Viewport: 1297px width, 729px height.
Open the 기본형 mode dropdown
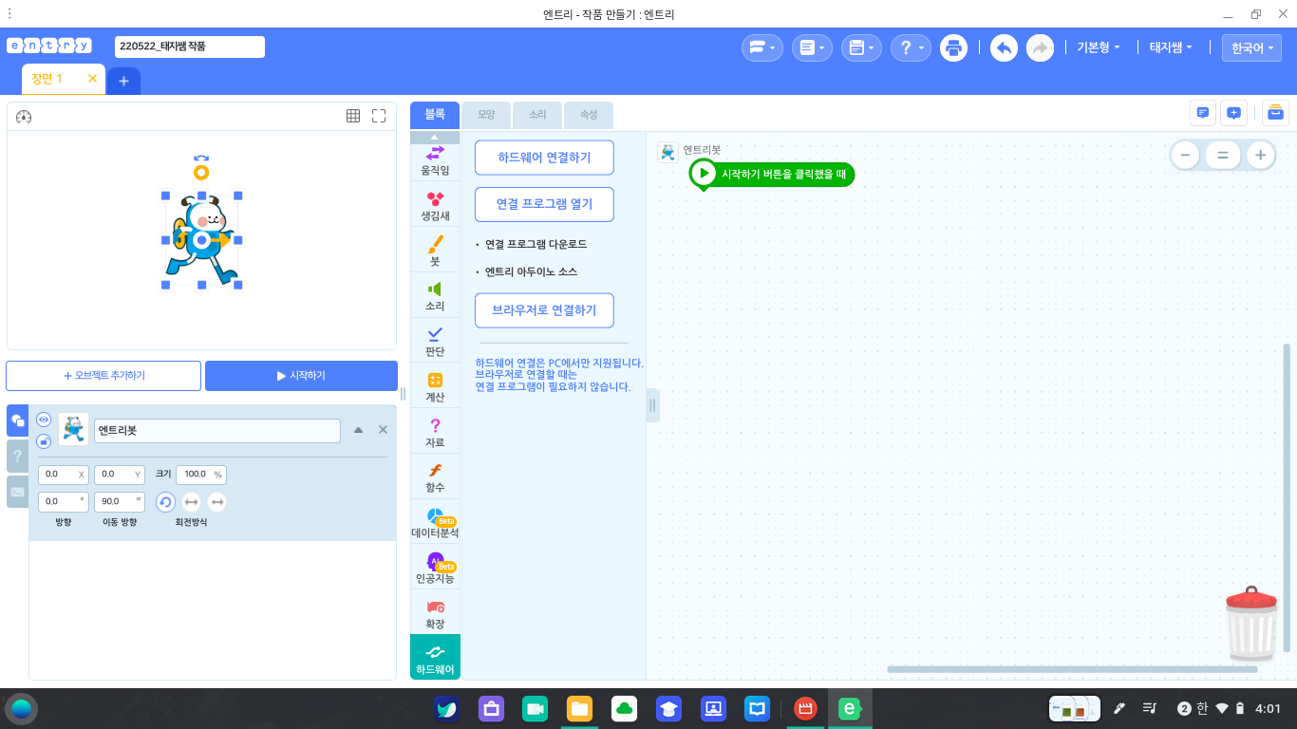click(1099, 47)
